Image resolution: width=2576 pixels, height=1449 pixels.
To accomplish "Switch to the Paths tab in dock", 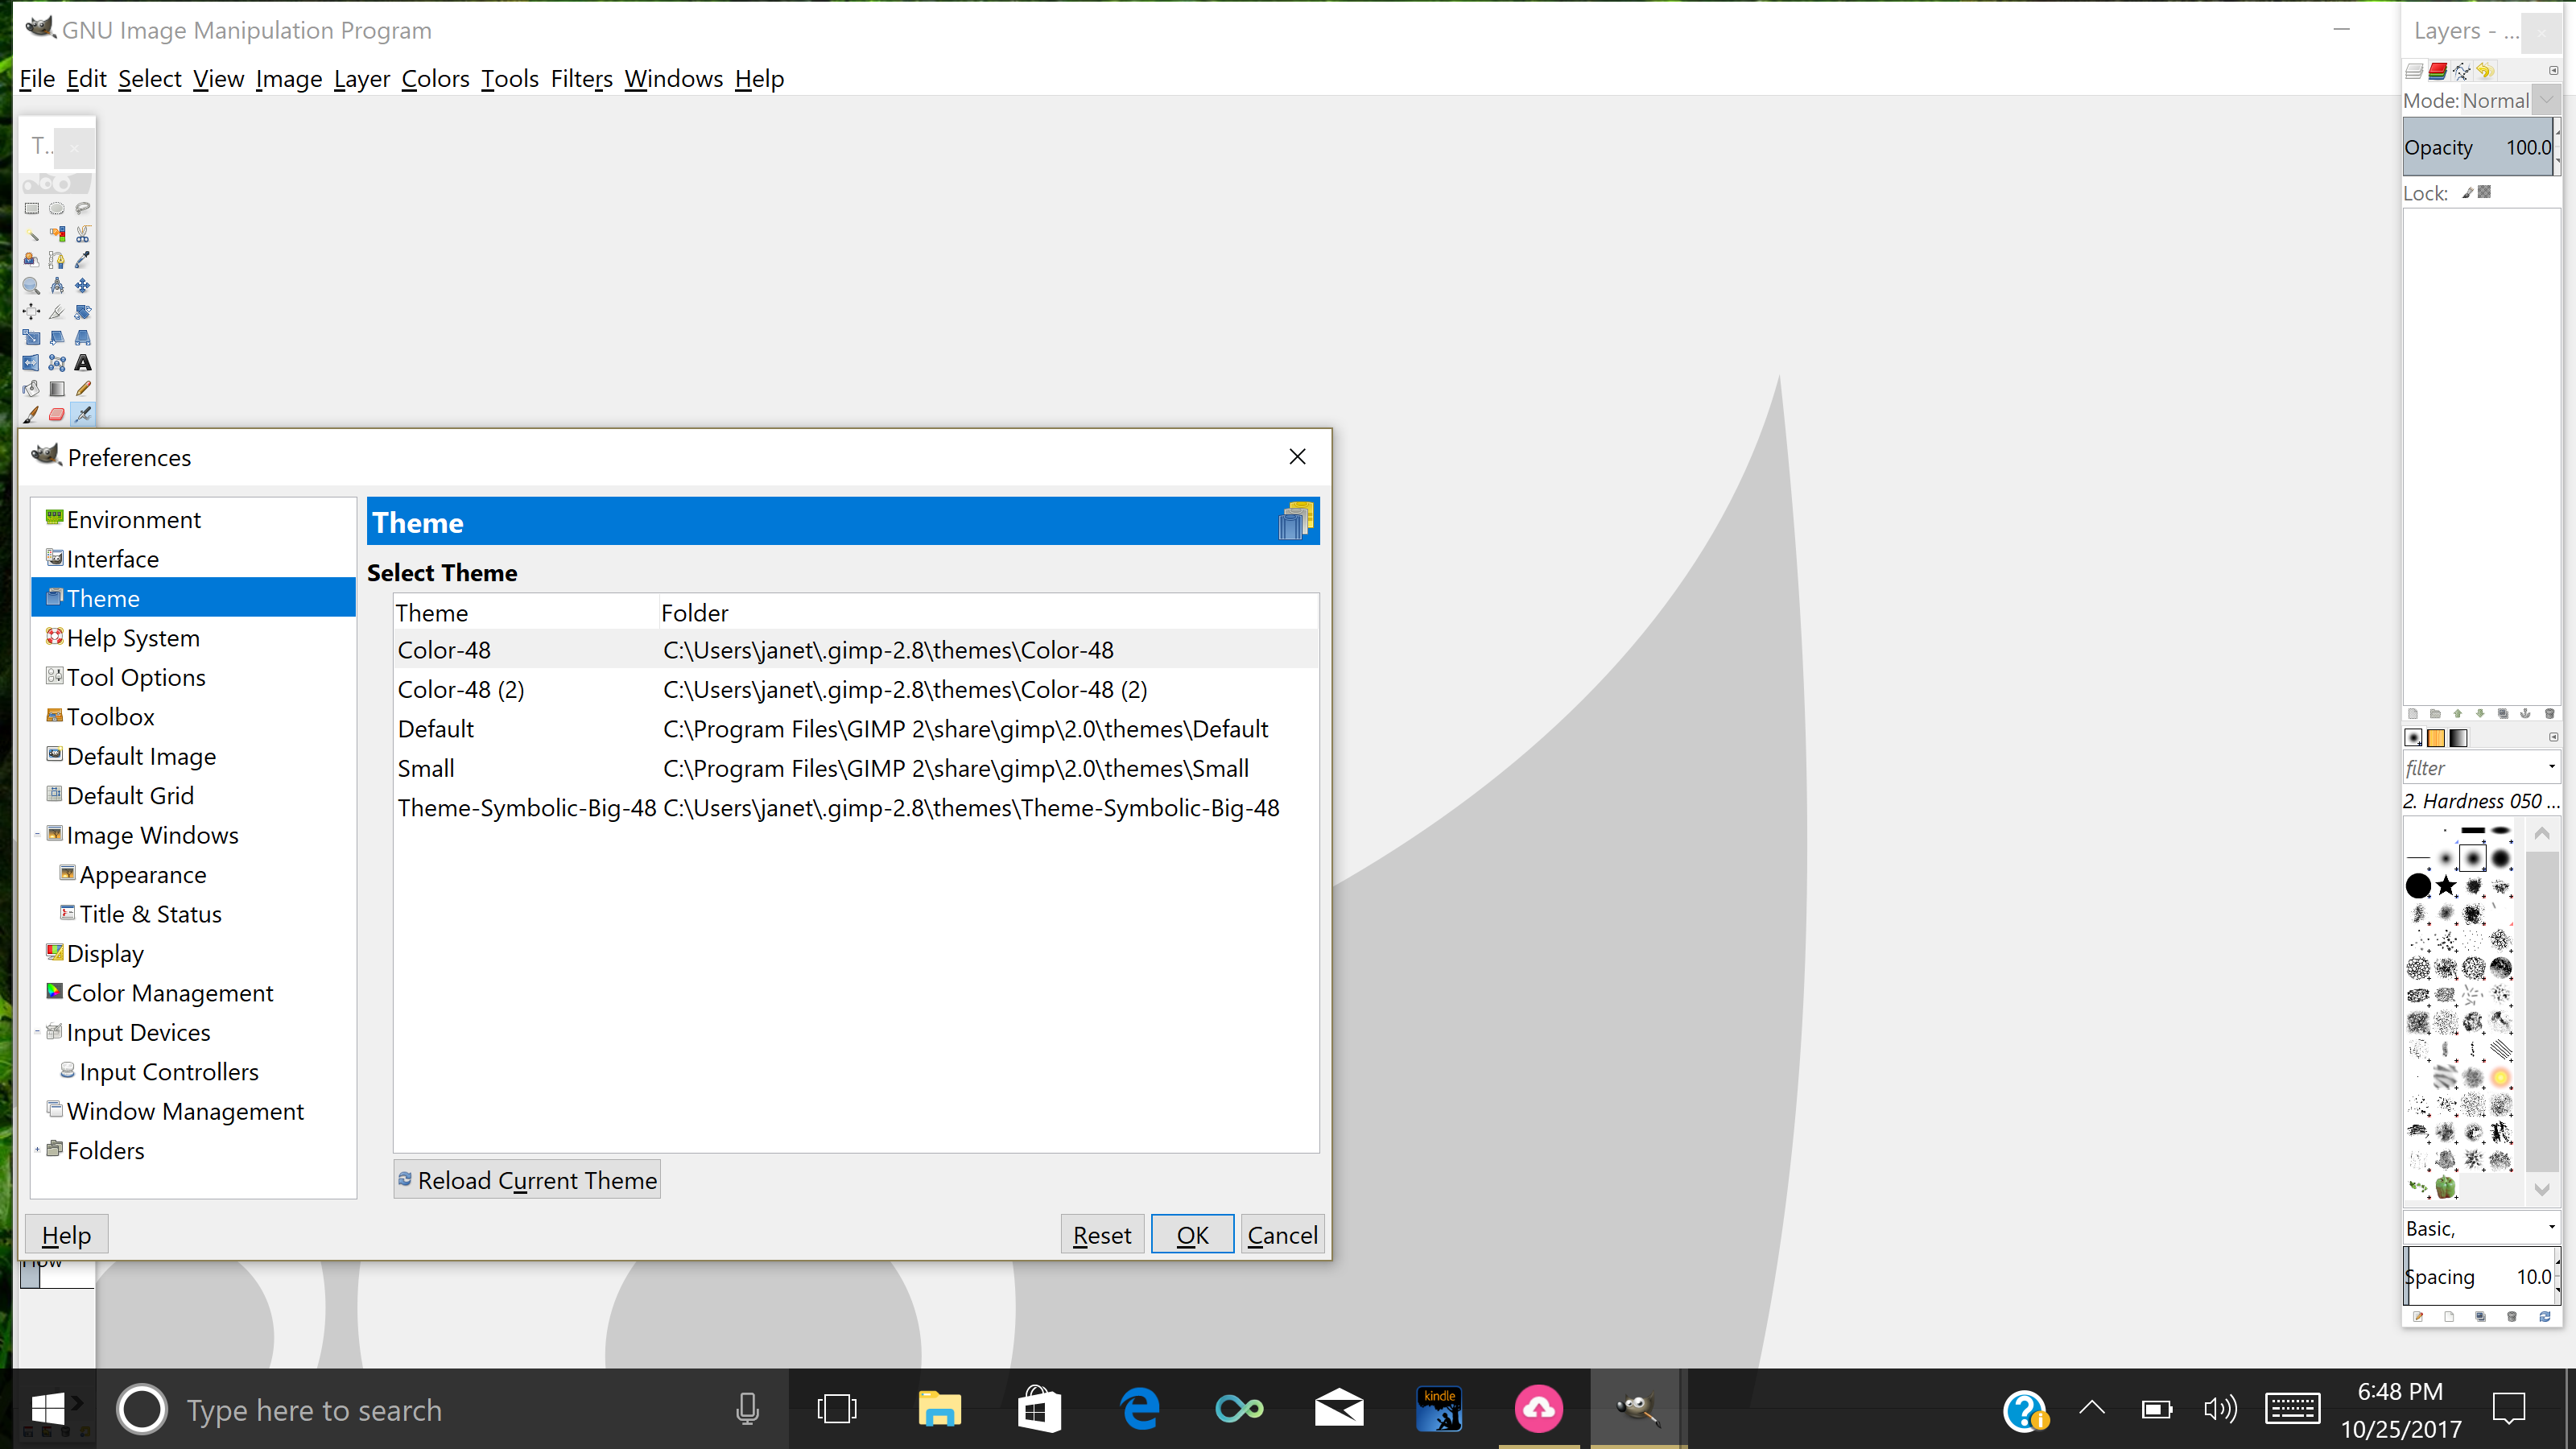I will (x=2462, y=71).
